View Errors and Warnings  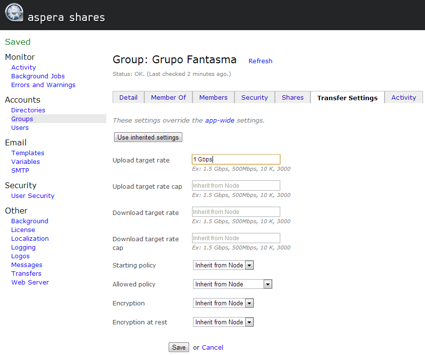tap(43, 85)
